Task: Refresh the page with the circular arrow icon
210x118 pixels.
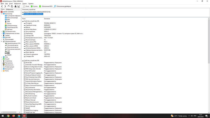Action: coord(12,6)
